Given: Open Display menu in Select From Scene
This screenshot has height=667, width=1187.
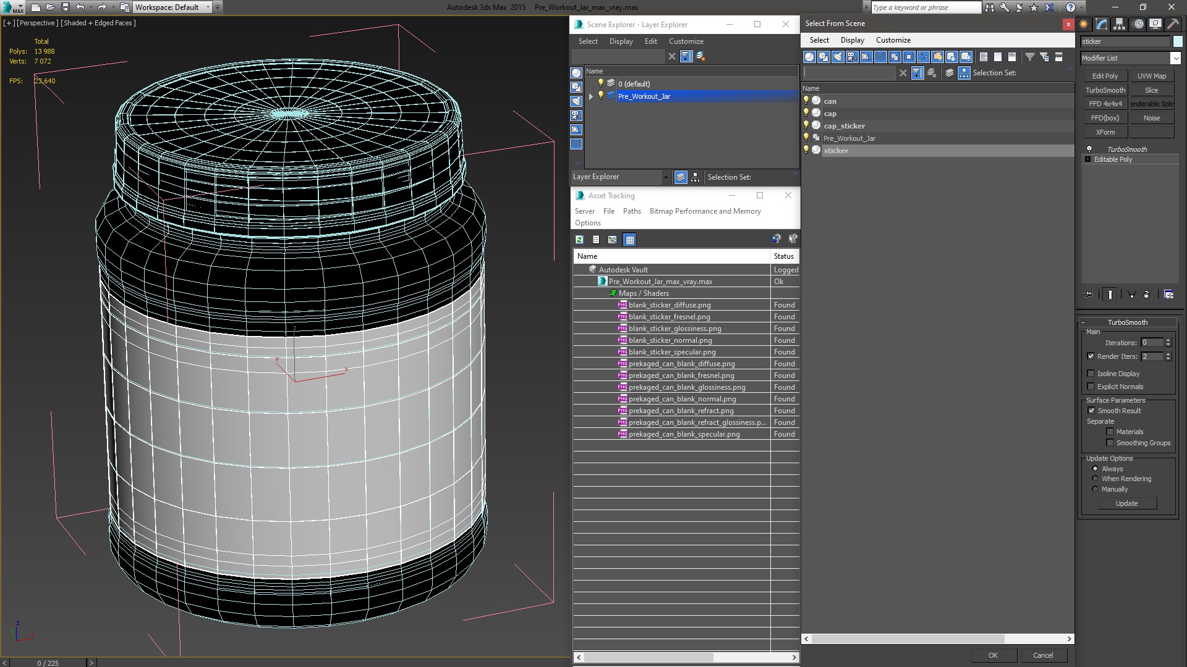Looking at the screenshot, I should [852, 40].
